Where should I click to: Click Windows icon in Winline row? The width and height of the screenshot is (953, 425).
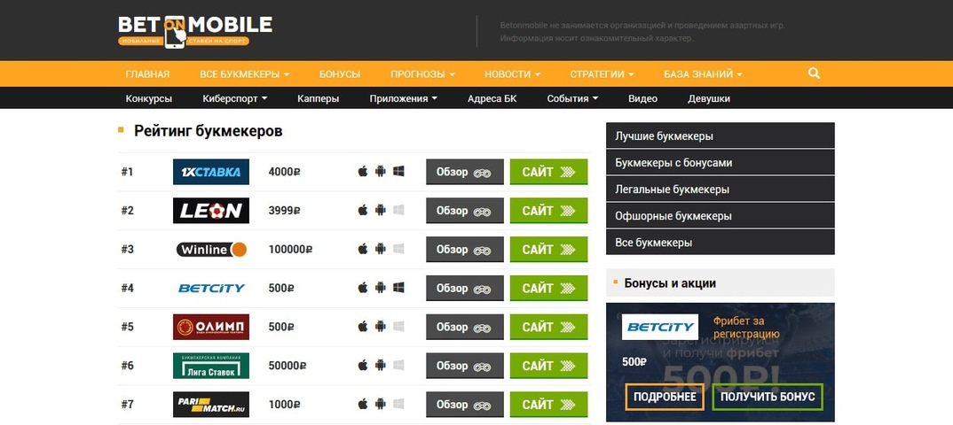(x=398, y=249)
